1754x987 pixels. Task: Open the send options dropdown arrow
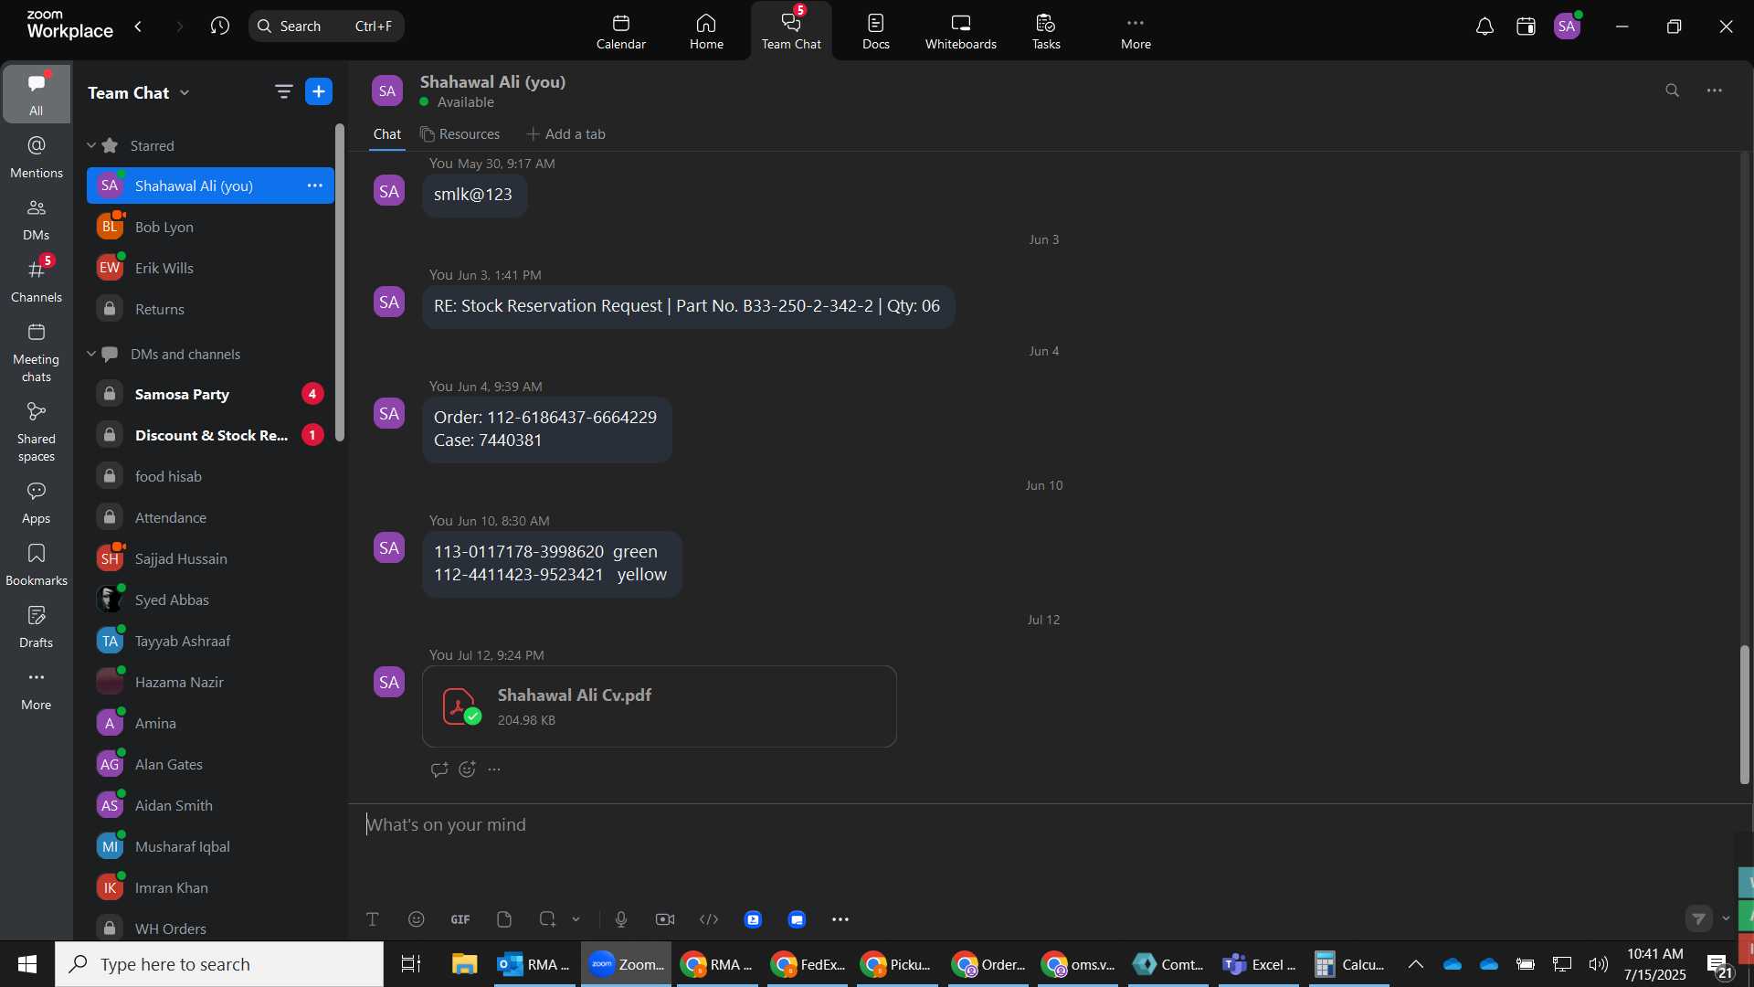(1726, 918)
